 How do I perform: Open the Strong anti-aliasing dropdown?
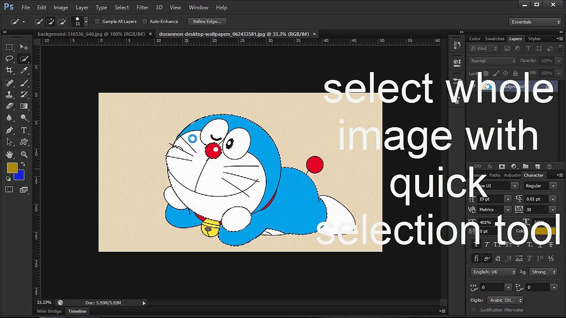(542, 272)
